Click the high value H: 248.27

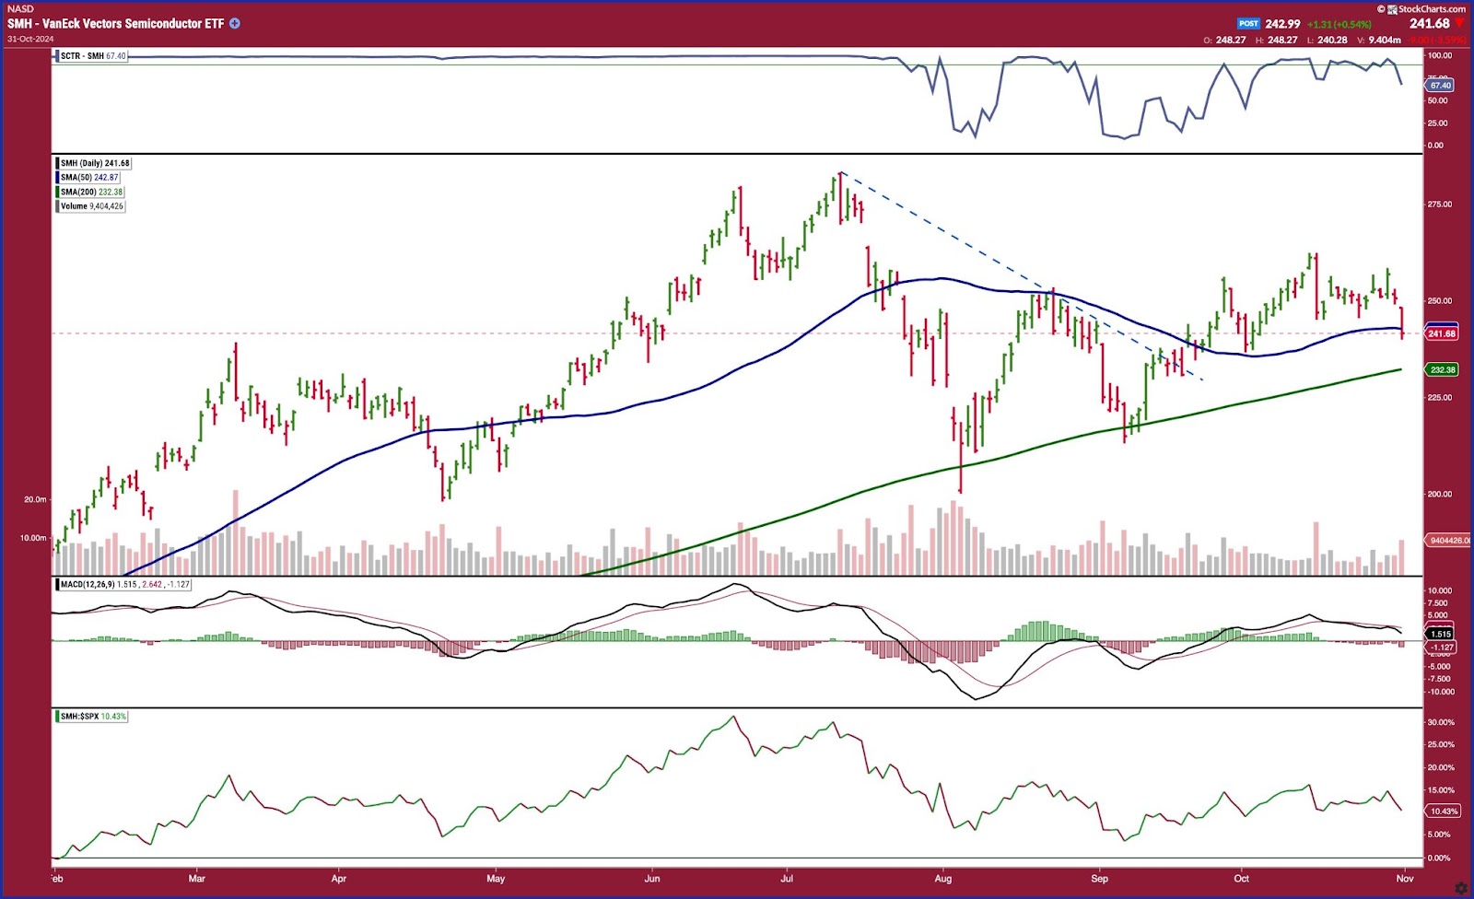click(1276, 40)
